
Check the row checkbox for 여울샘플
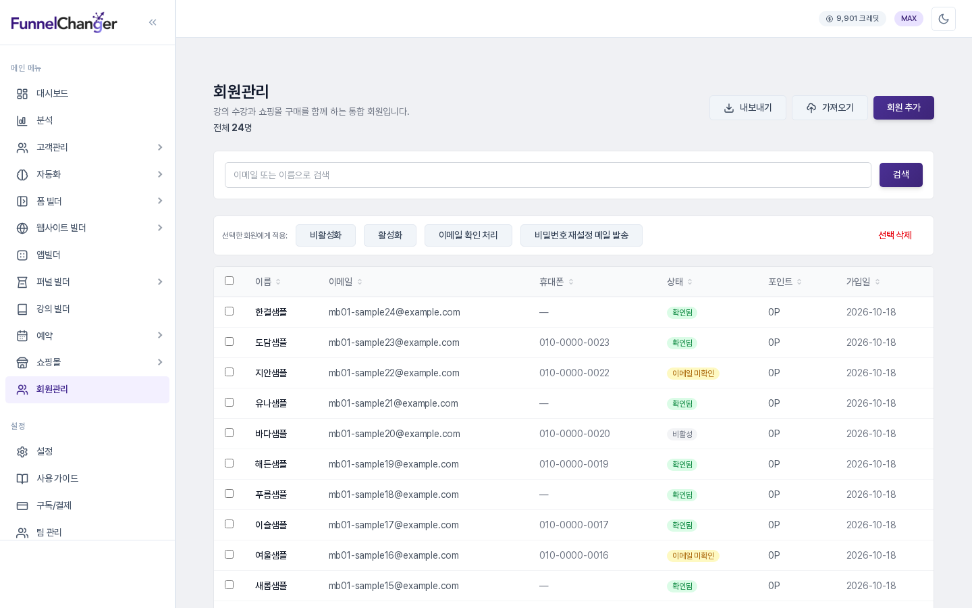tap(230, 555)
